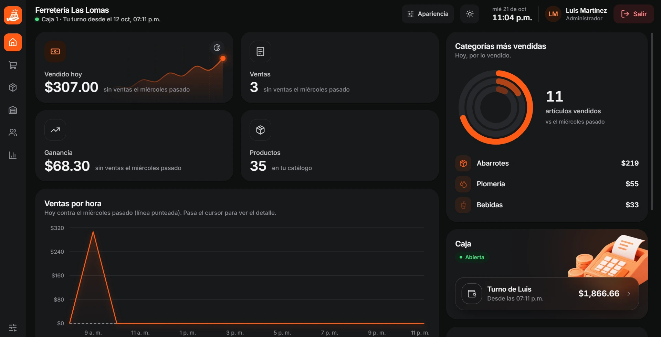Viewport: 661px width, 337px height.
Task: Click the Abierta status badge
Action: 472,257
